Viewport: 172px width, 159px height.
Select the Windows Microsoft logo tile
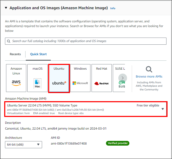coord(80,78)
